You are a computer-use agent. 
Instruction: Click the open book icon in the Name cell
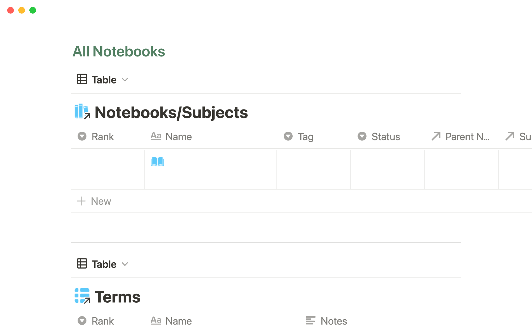coord(157,162)
